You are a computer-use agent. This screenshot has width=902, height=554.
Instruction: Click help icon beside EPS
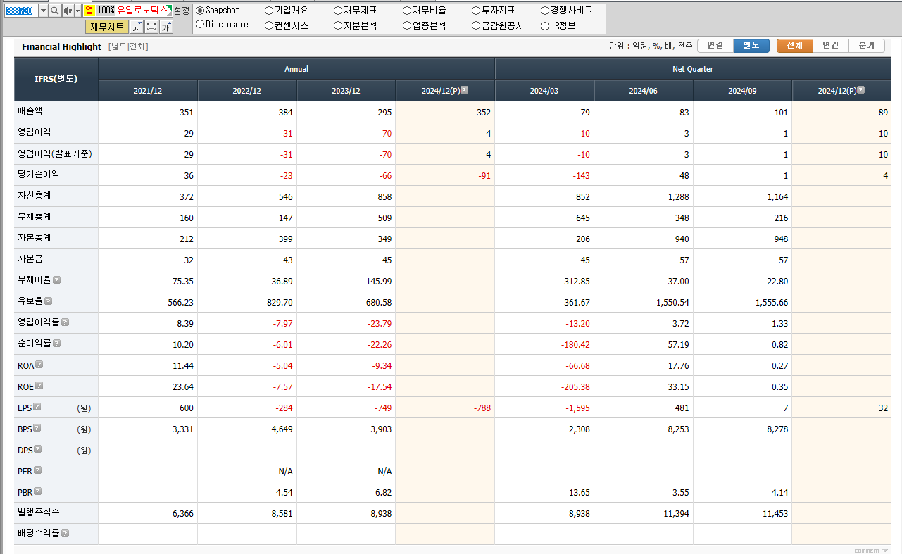tap(37, 406)
